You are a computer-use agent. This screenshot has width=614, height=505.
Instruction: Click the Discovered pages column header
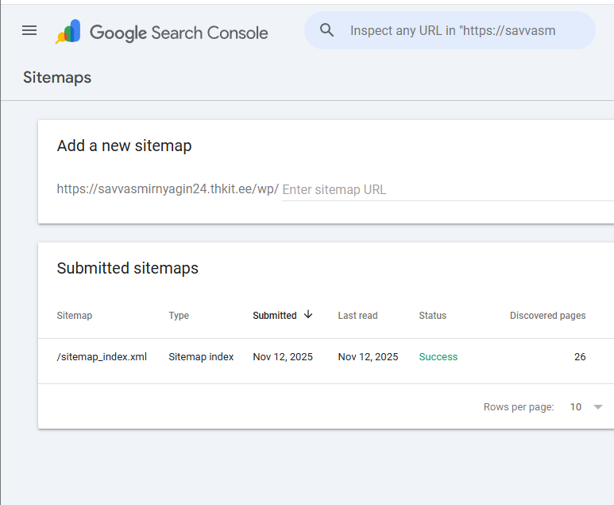547,316
